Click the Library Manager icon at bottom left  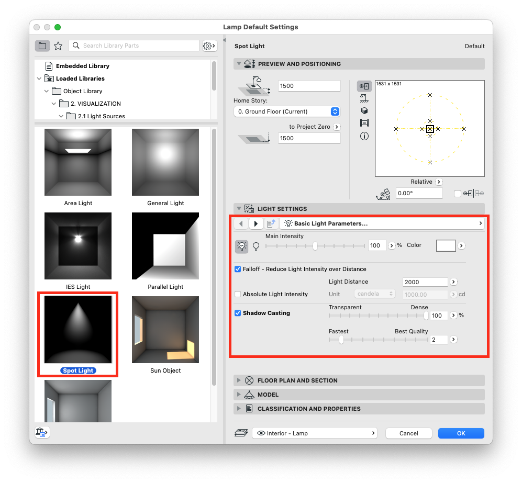pos(42,432)
